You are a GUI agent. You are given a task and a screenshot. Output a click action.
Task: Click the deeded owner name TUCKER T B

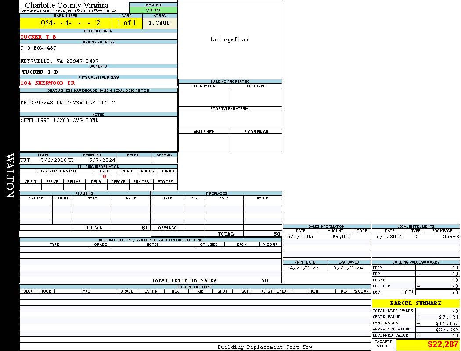point(38,37)
